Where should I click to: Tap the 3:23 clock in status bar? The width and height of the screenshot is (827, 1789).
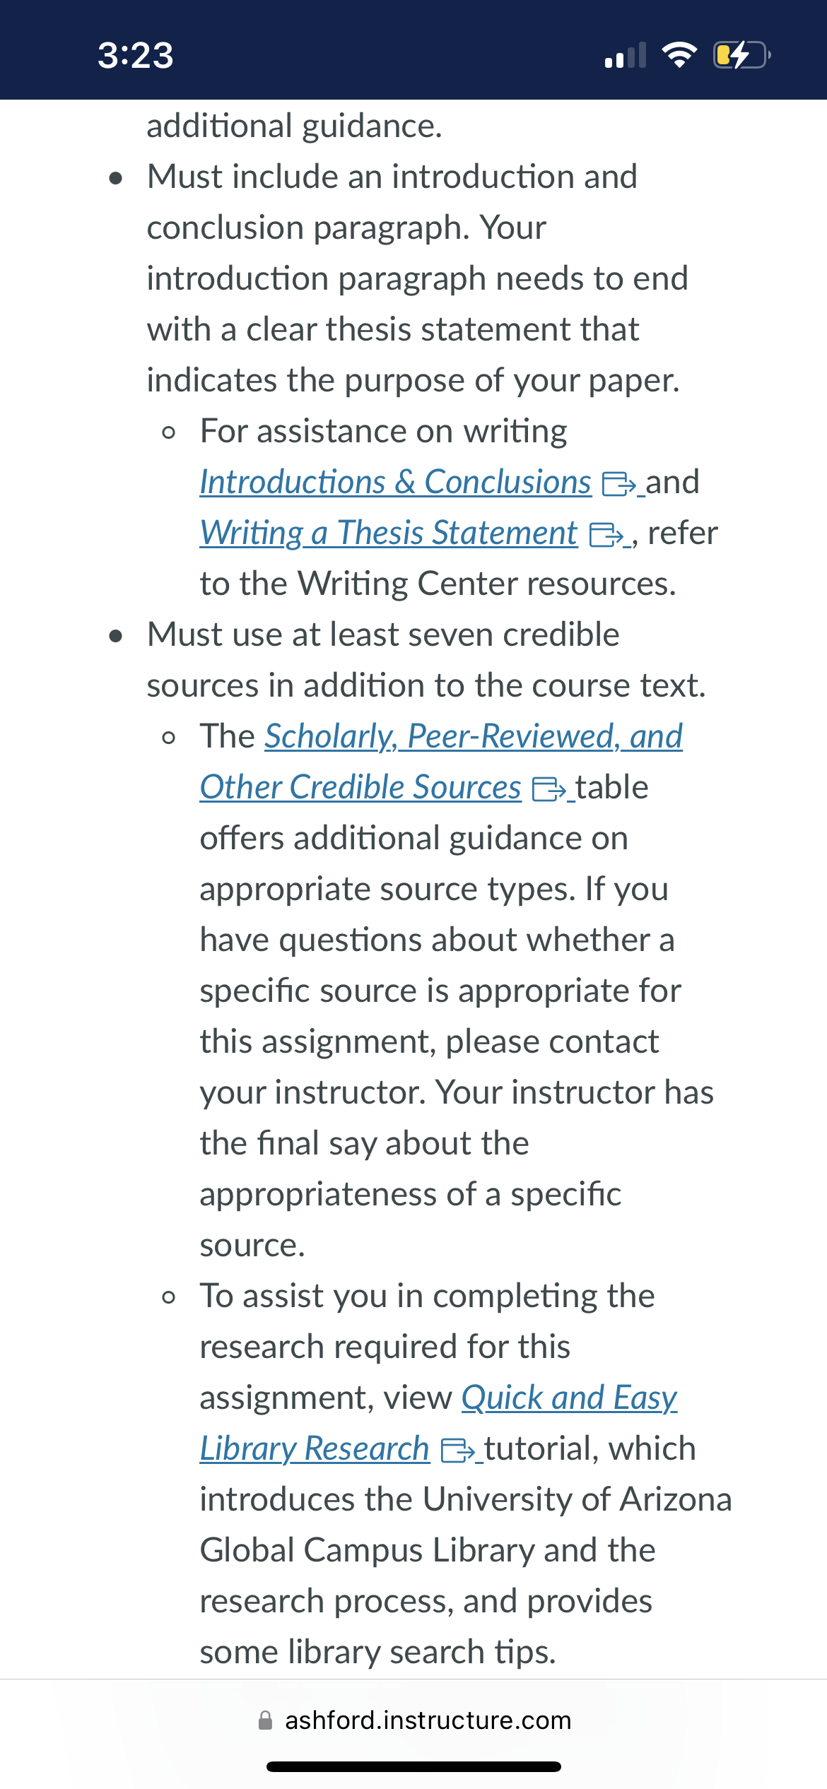click(x=135, y=55)
